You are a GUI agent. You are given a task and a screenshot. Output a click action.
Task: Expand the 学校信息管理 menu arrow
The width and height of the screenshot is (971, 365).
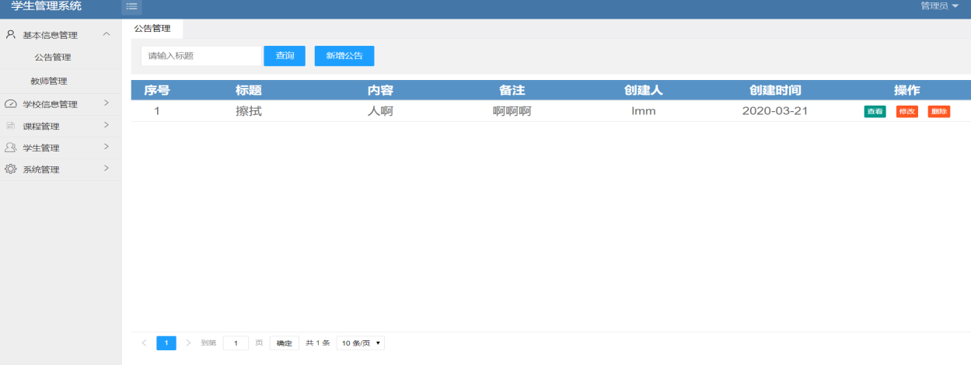pyautogui.click(x=107, y=103)
